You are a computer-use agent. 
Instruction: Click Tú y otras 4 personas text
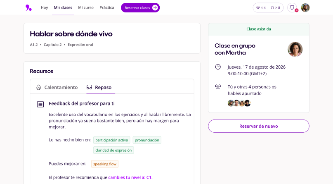[x=252, y=90]
